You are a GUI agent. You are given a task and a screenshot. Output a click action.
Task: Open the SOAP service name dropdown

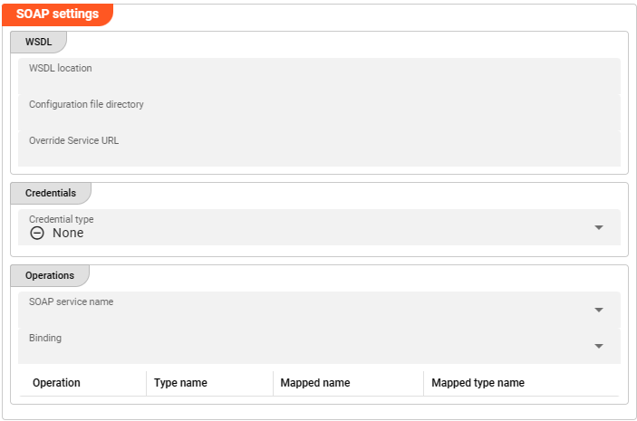click(x=308, y=310)
